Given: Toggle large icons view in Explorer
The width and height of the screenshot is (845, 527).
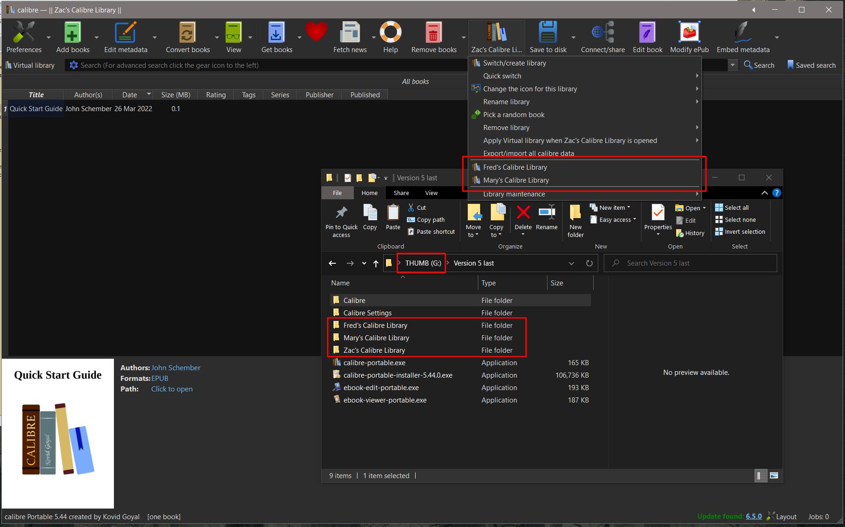Looking at the screenshot, I should point(774,476).
